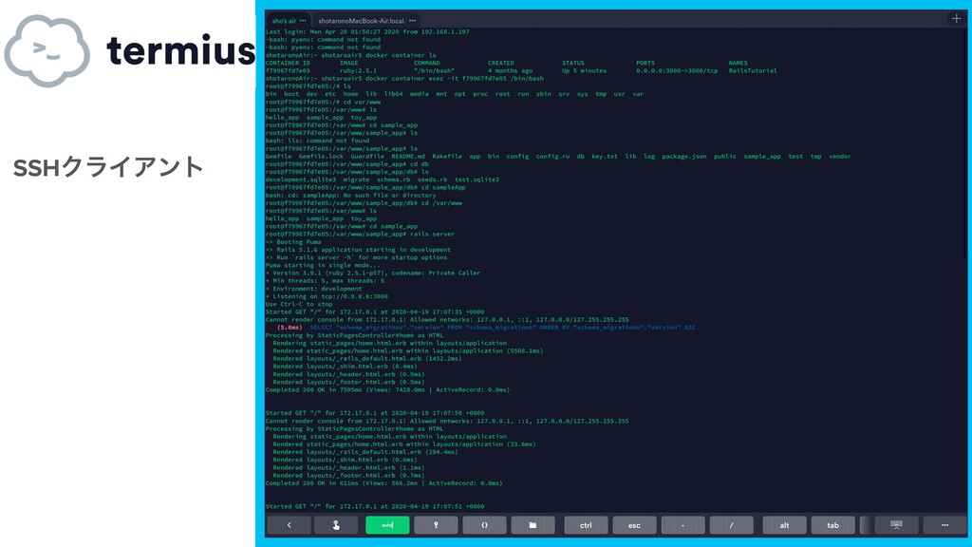Click 'Completed 200 OK in 611ms' line
The width and height of the screenshot is (972, 547).
pyautogui.click(x=383, y=483)
